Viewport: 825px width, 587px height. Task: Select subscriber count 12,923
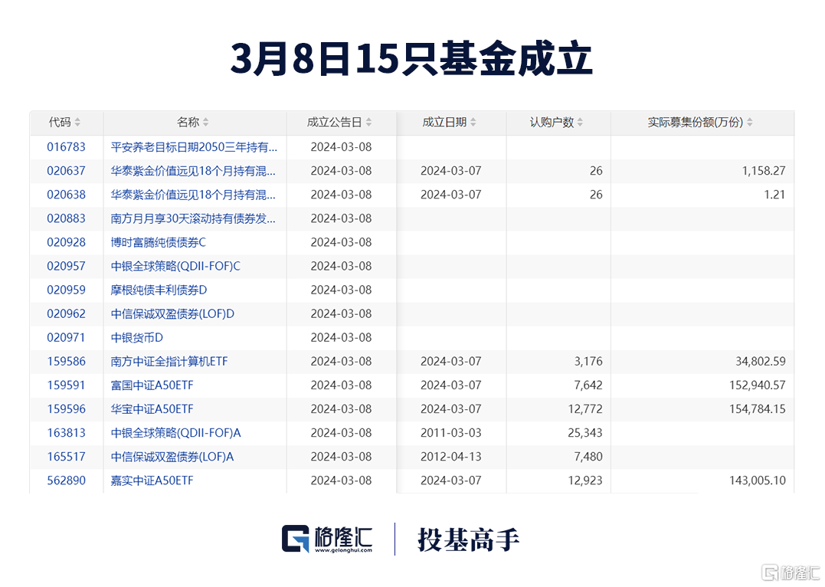(x=585, y=480)
